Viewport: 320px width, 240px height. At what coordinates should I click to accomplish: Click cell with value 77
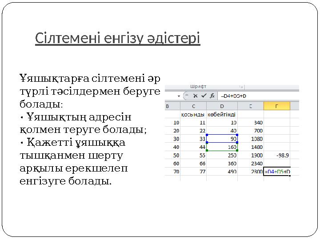pos(193,172)
